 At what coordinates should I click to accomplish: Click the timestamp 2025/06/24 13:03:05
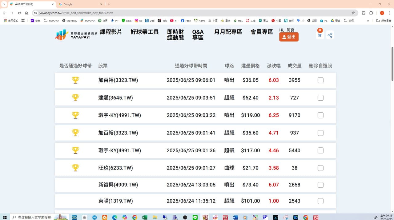191,185
